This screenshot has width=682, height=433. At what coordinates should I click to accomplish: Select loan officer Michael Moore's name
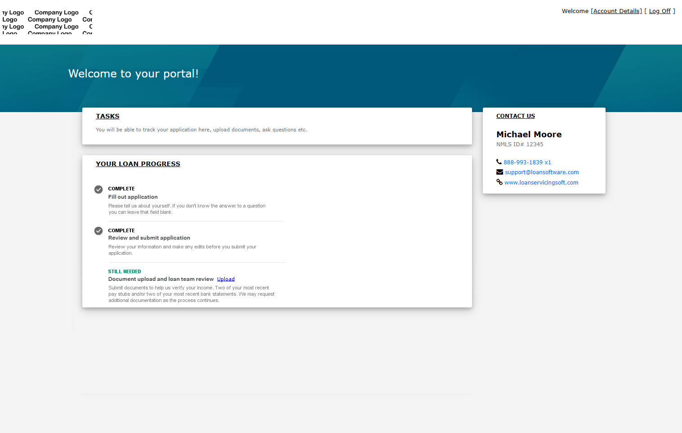(x=529, y=134)
